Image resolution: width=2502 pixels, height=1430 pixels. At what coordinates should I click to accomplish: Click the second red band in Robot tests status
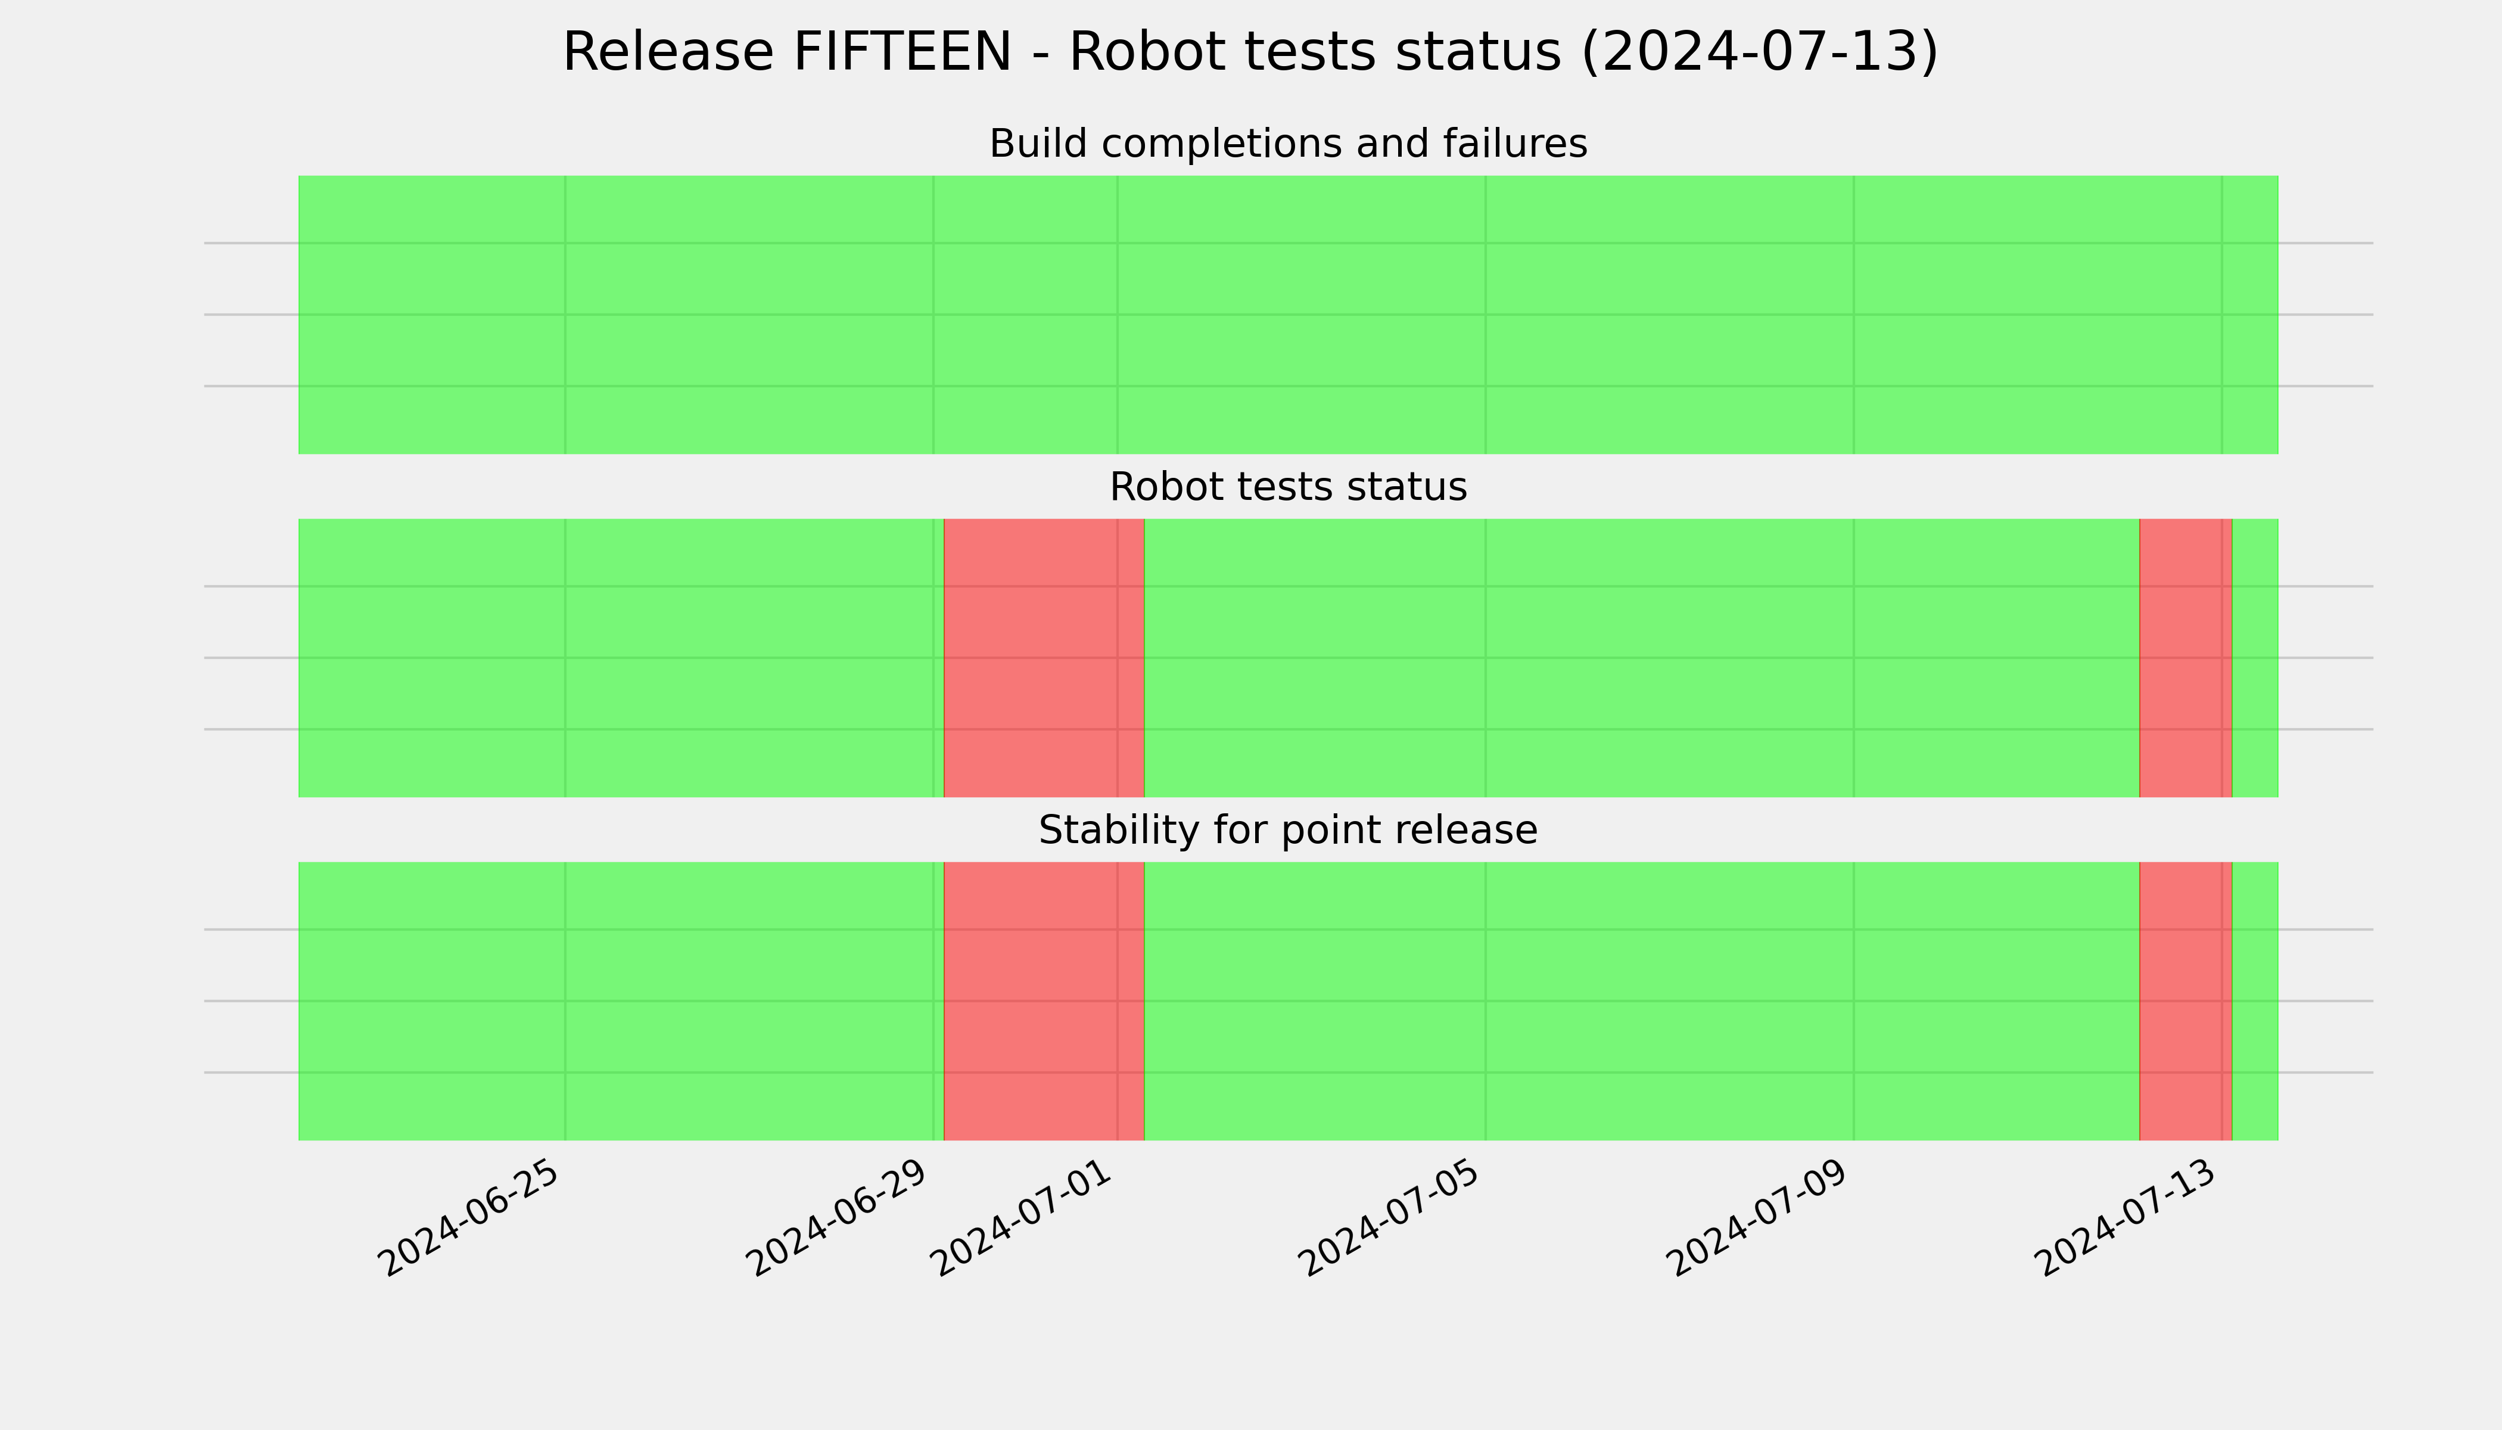pyautogui.click(x=2186, y=658)
